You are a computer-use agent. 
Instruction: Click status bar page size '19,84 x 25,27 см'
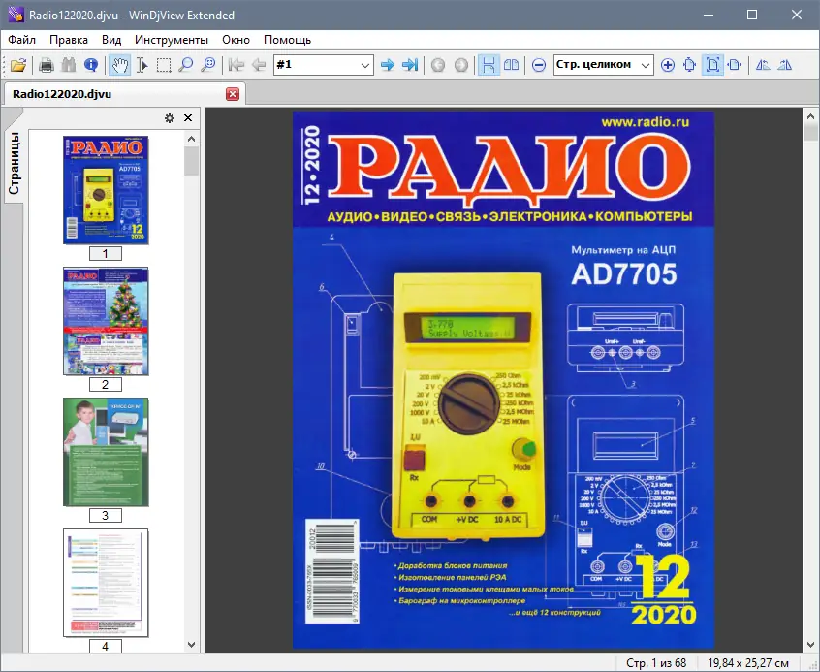pos(748,663)
